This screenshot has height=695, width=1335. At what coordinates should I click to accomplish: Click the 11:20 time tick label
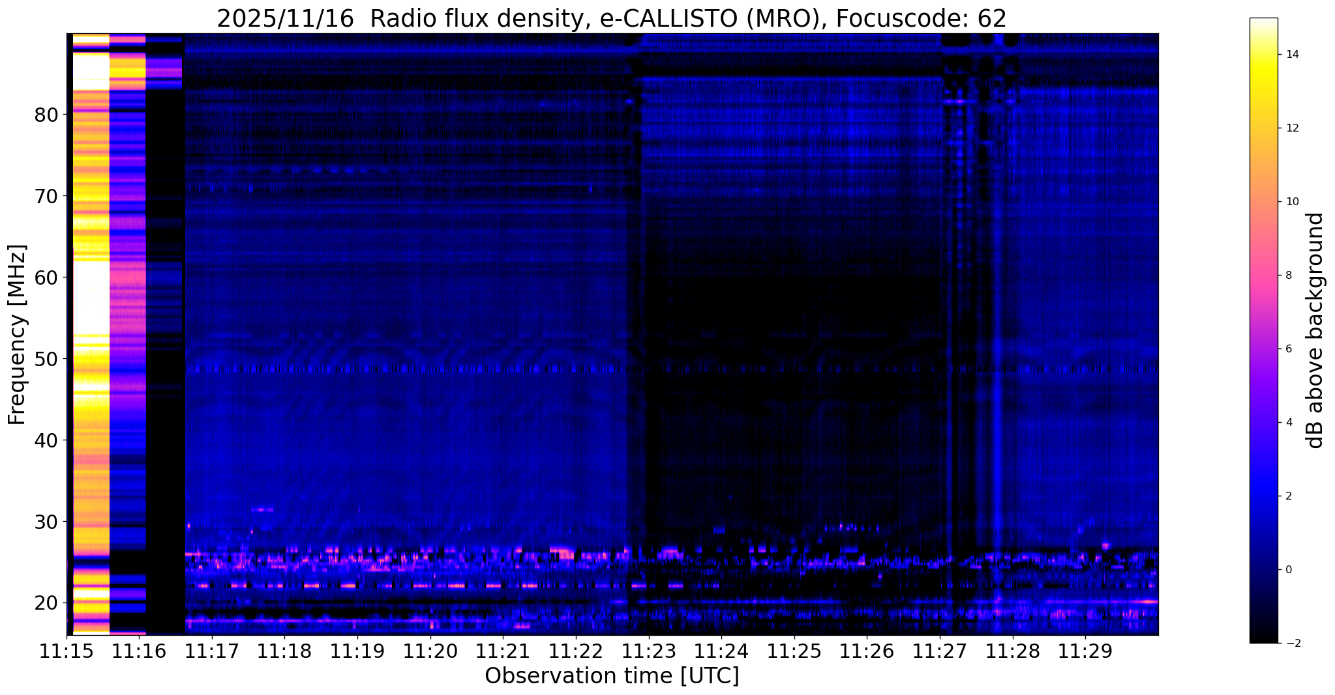pyautogui.click(x=430, y=651)
